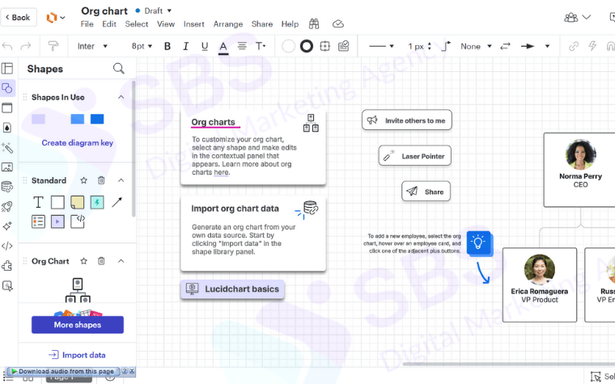This screenshot has width=615, height=384.
Task: Toggle Bold formatting
Action: [x=167, y=46]
